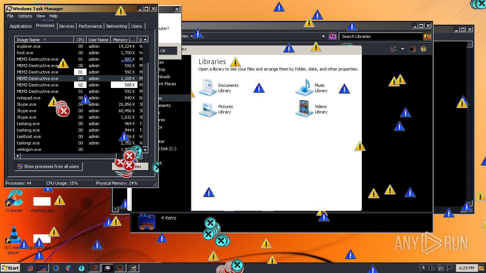Open the Pictures Library icon
The height and width of the screenshot is (273, 486).
point(207,109)
